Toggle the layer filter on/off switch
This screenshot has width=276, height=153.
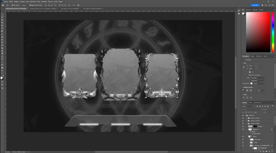(272, 106)
